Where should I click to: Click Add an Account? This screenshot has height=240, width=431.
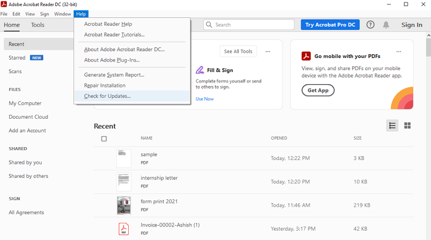coord(27,130)
